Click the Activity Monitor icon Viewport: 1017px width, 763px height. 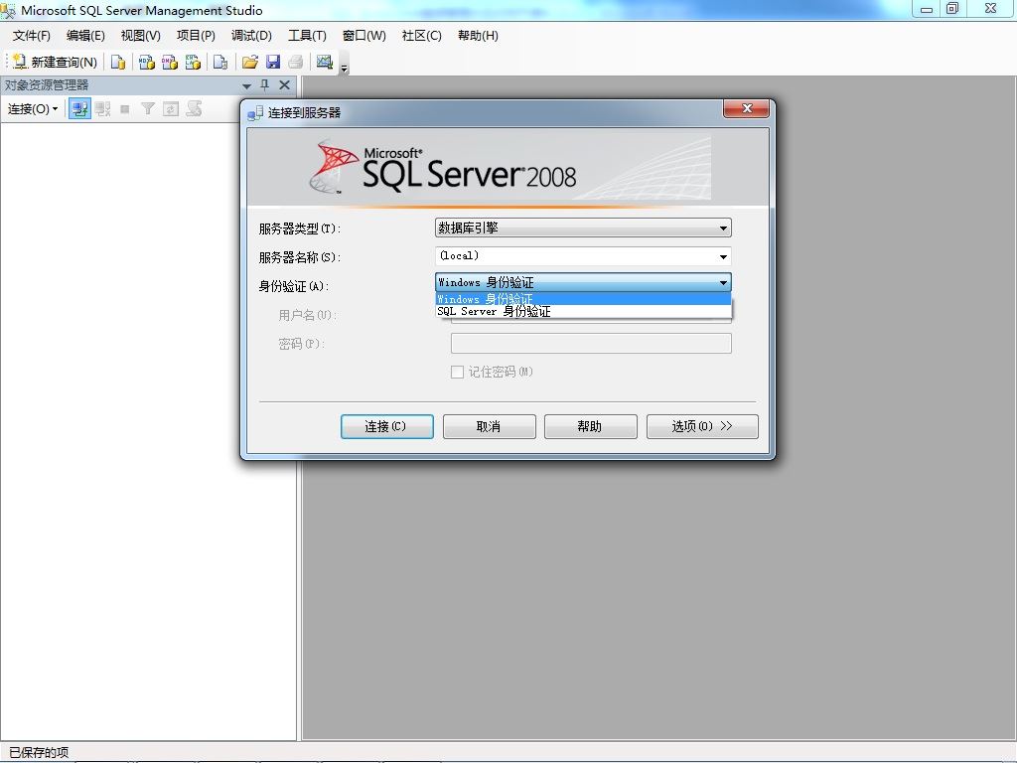coord(325,62)
